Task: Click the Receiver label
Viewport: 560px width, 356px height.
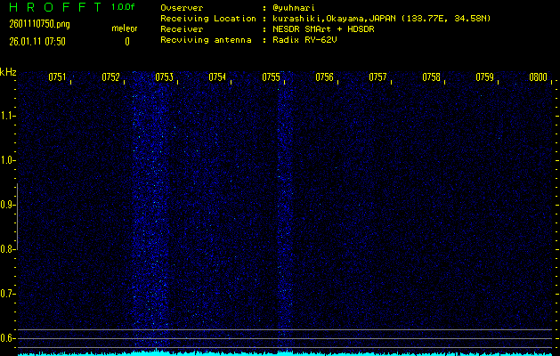Action: tap(182, 28)
